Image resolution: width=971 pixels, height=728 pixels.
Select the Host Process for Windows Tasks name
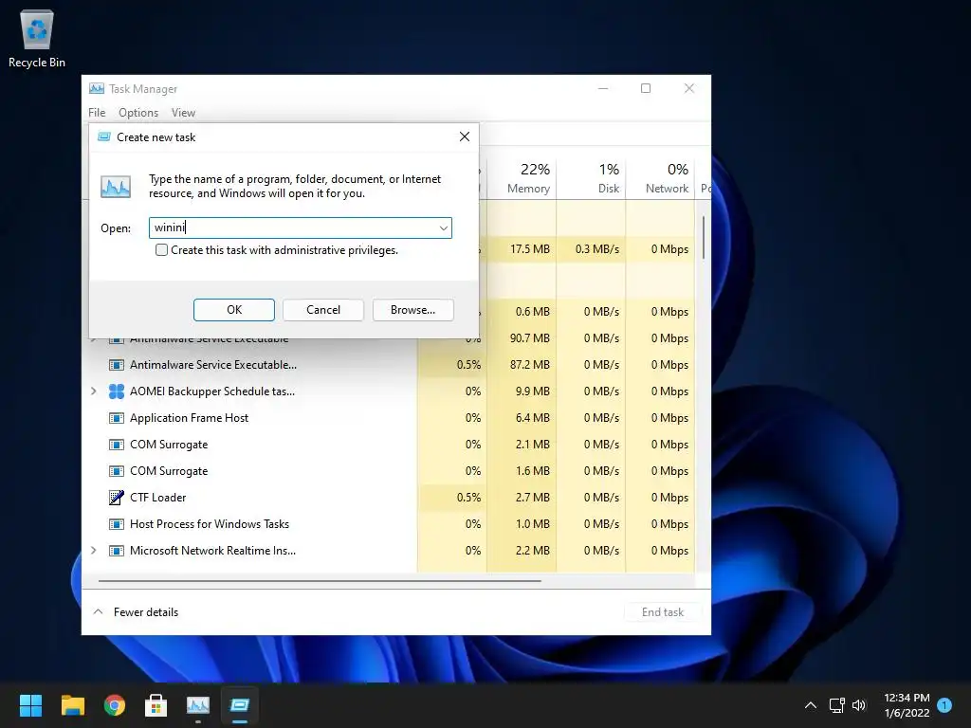[210, 524]
